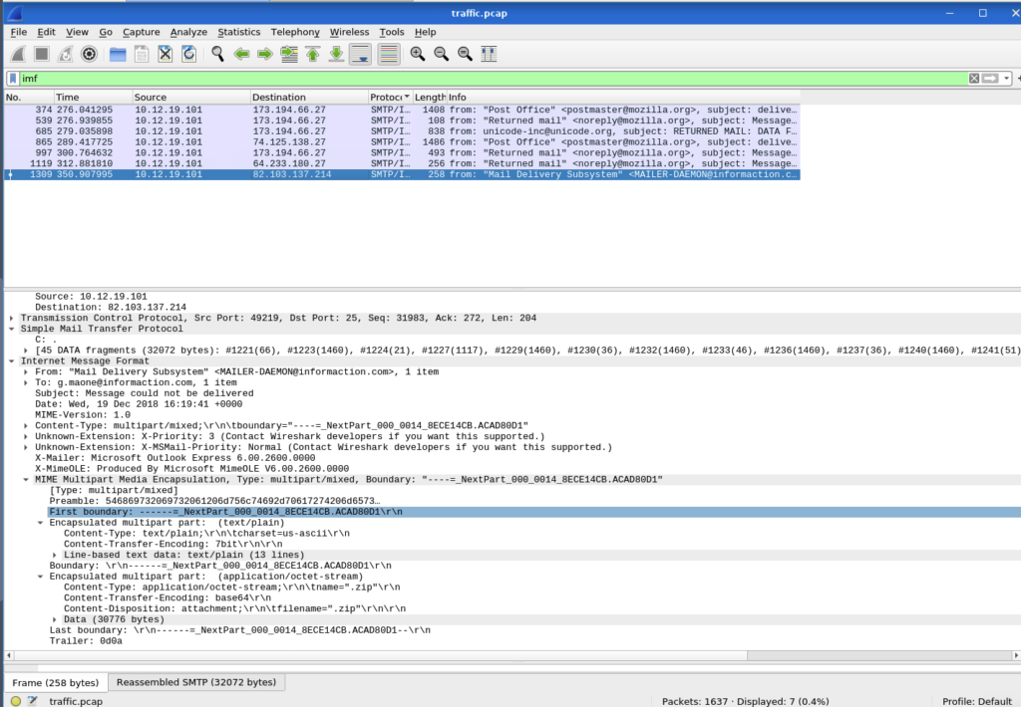Expand the top-level Content-Type multipart/mixed field
The height and width of the screenshot is (707, 1021).
26,426
